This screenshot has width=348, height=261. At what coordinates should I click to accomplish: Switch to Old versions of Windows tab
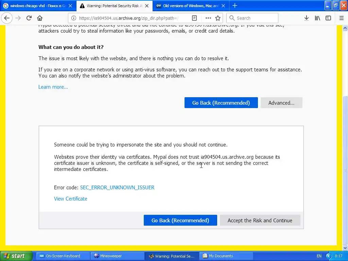click(x=191, y=6)
